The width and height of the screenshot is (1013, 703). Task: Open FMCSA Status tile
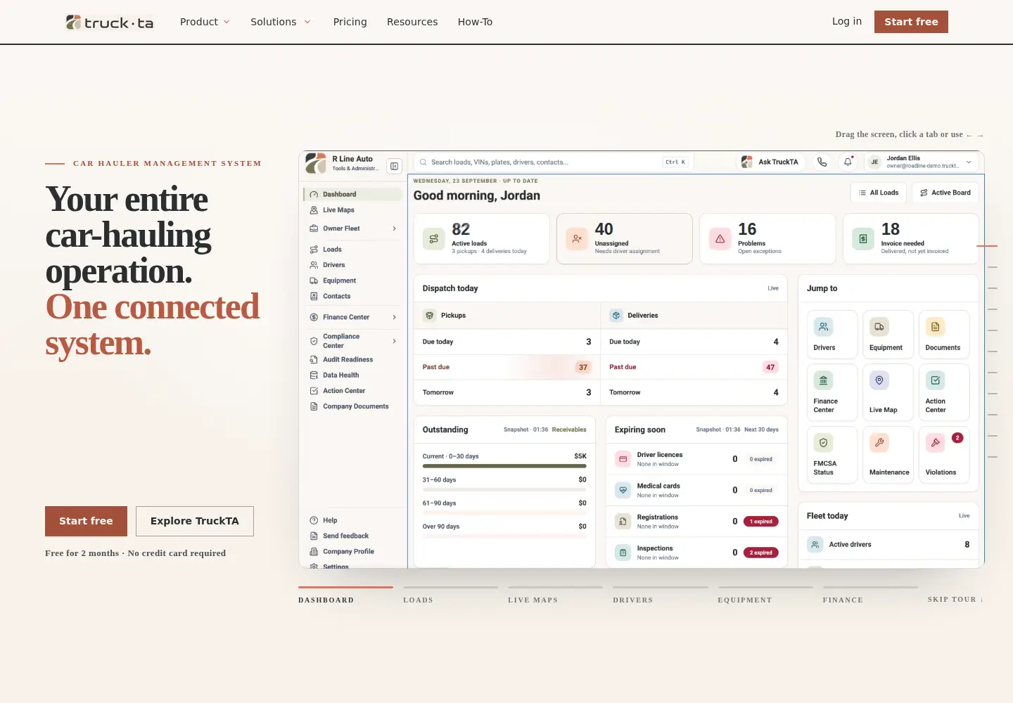pyautogui.click(x=832, y=455)
